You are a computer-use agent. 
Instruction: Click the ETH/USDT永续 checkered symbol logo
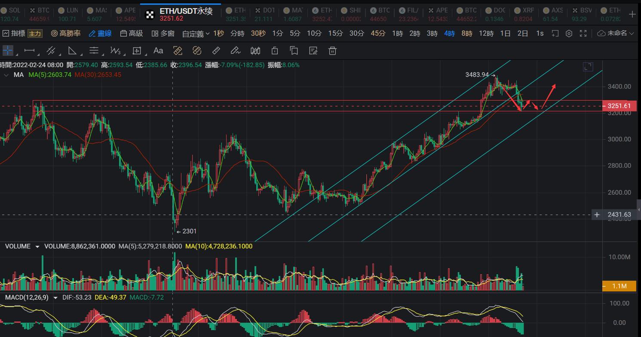tap(150, 14)
